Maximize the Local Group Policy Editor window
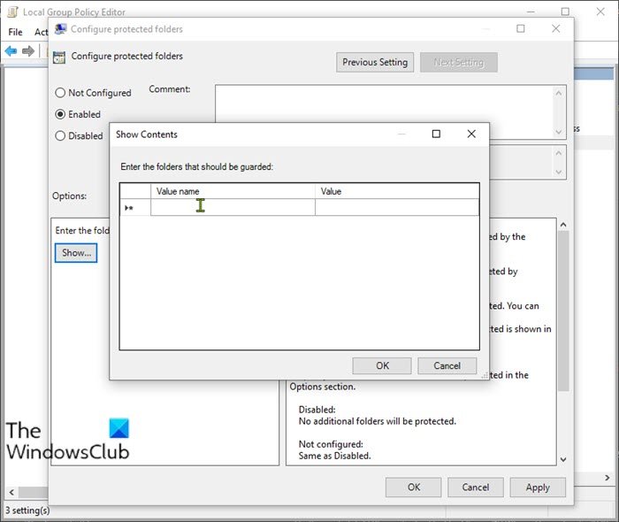The width and height of the screenshot is (619, 522). point(565,12)
